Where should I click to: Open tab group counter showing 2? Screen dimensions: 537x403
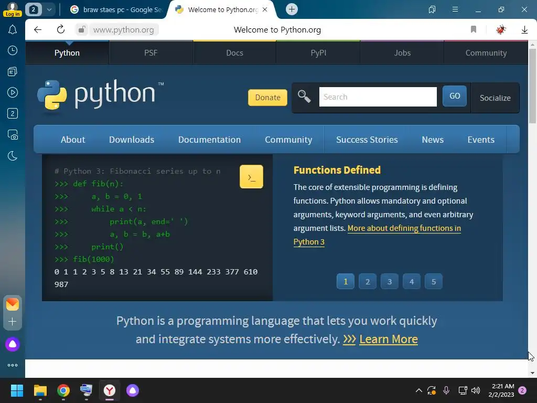coord(33,9)
